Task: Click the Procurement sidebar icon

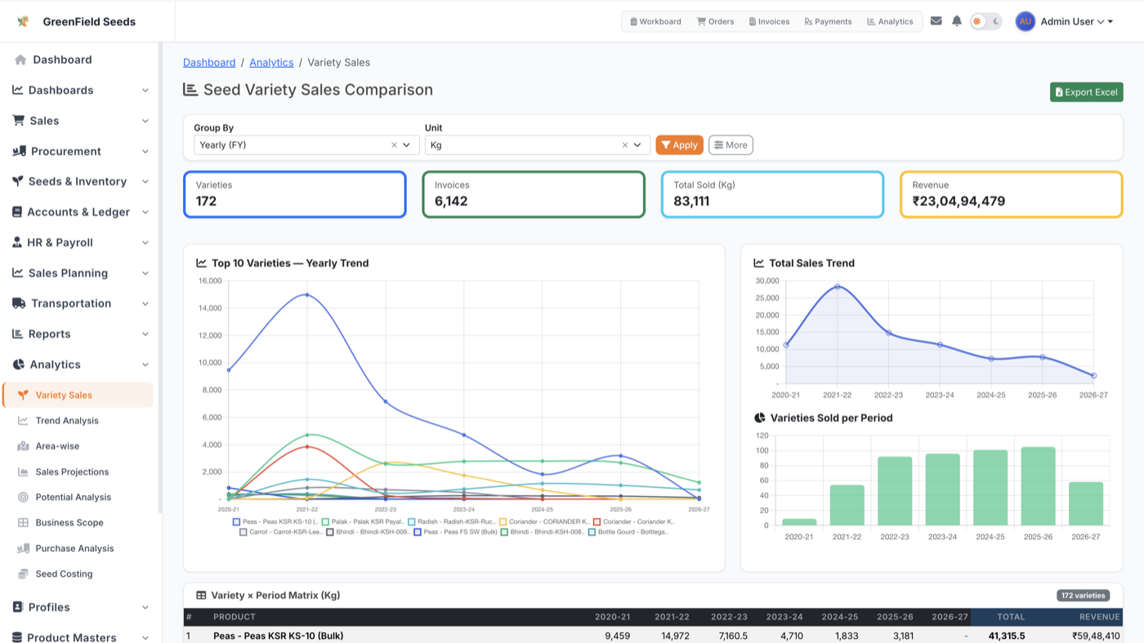Action: tap(19, 151)
